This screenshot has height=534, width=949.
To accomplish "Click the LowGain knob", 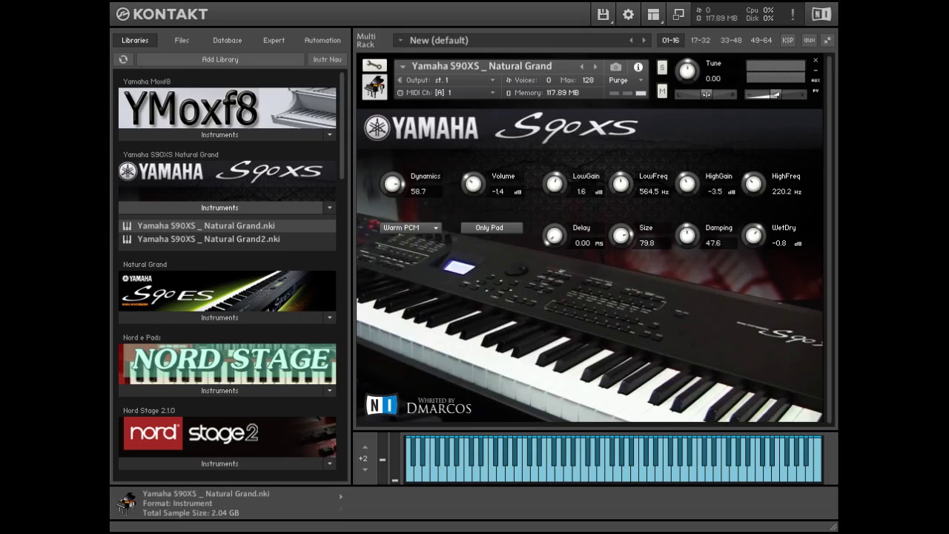I will click(554, 183).
